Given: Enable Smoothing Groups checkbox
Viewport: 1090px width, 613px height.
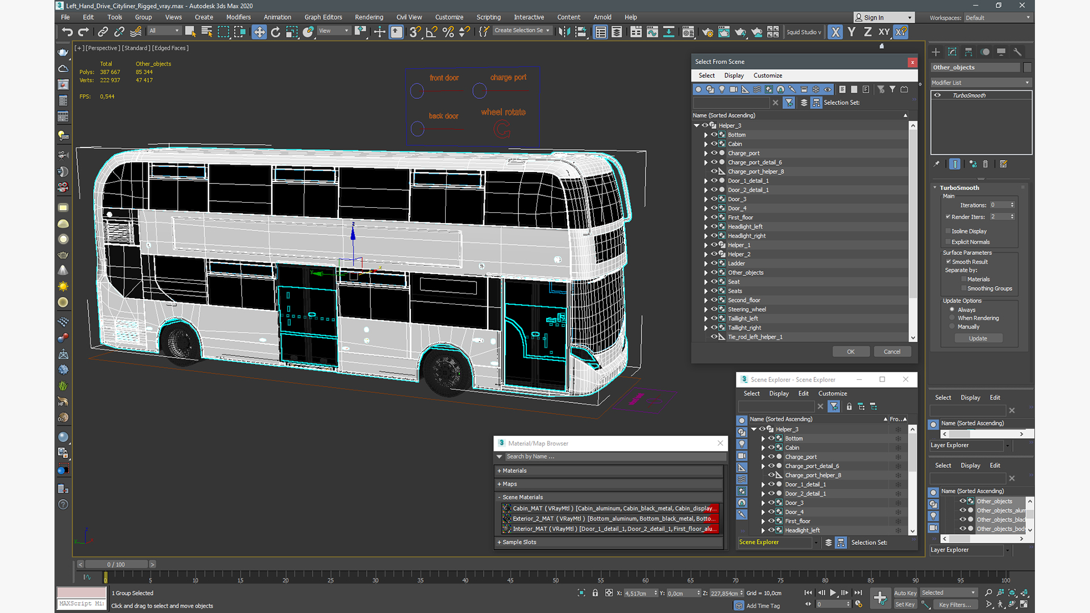Looking at the screenshot, I should pos(963,288).
